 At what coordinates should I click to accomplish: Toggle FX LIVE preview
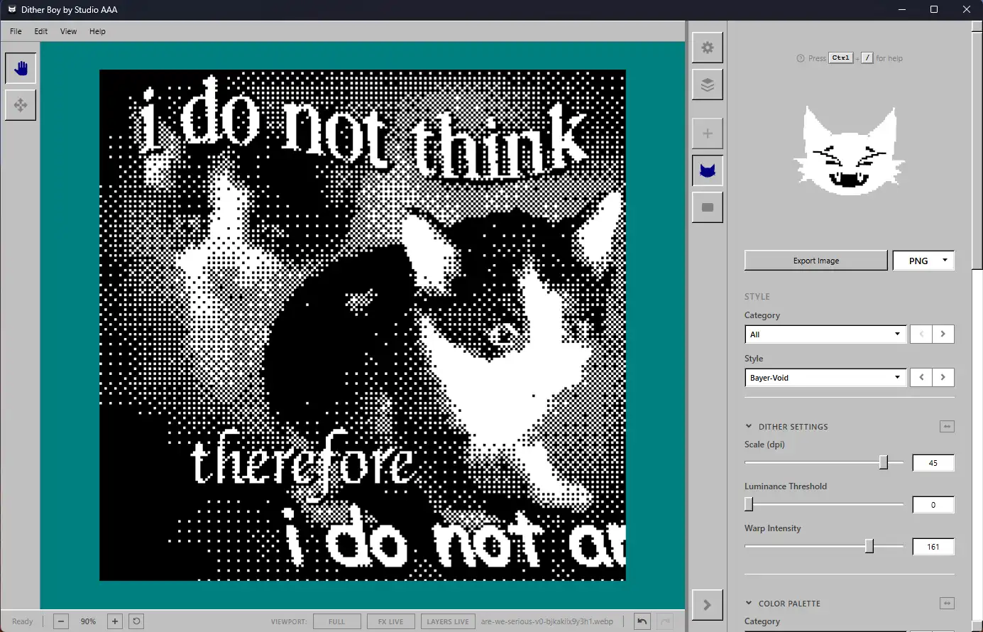[391, 621]
